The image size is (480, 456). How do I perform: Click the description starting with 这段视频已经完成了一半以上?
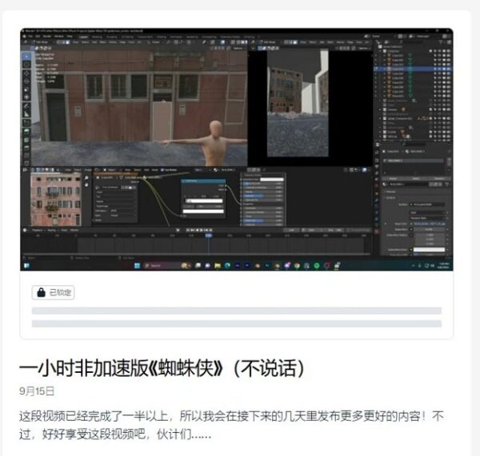point(231,425)
